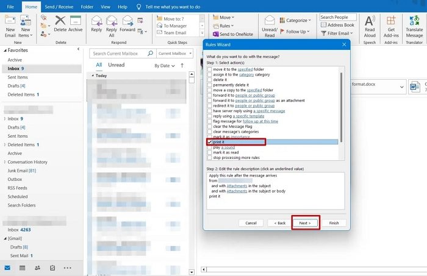Open the Folder tab
Screen dimensions: 427x276
click(x=87, y=7)
